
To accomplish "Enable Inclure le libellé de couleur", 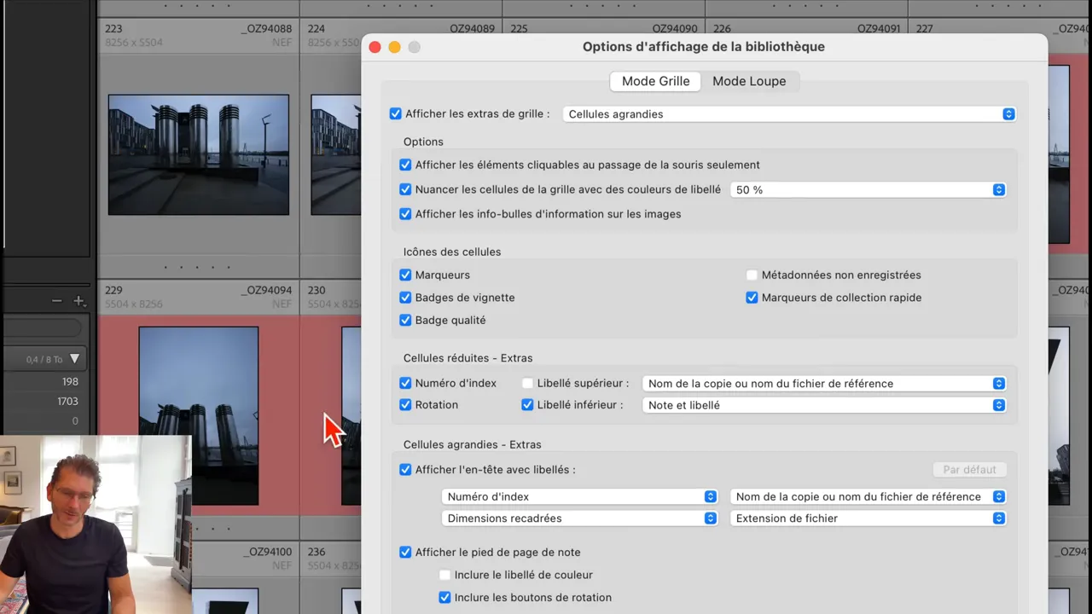I will coord(444,575).
